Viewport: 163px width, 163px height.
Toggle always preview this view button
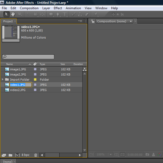click(x=92, y=154)
